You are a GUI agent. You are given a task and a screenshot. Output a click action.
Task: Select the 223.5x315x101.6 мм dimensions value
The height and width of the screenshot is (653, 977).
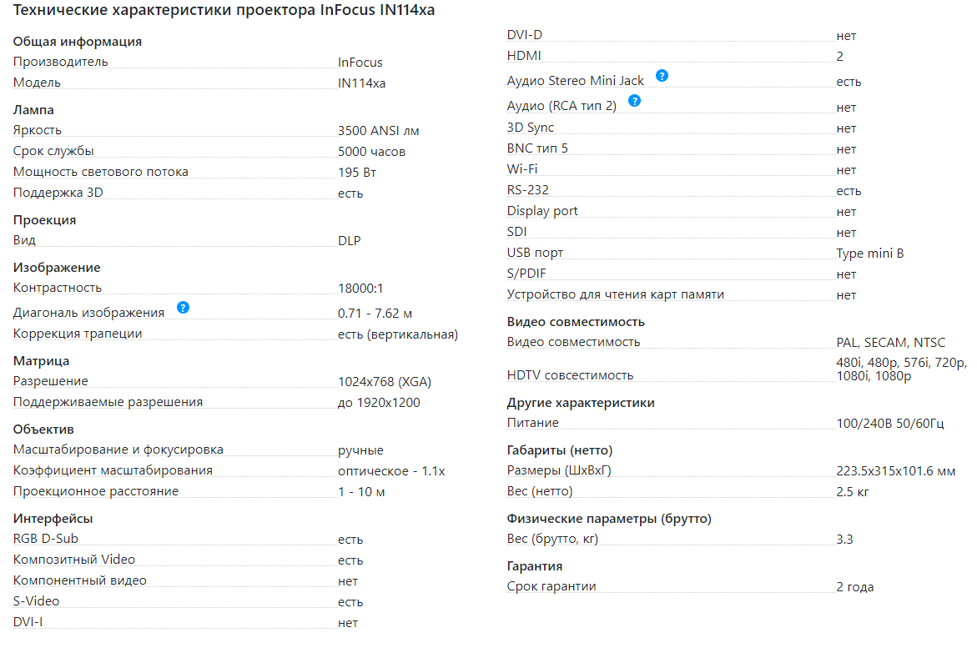click(895, 471)
